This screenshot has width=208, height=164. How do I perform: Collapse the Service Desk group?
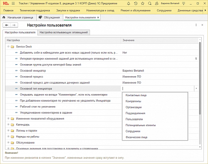pos(8,47)
